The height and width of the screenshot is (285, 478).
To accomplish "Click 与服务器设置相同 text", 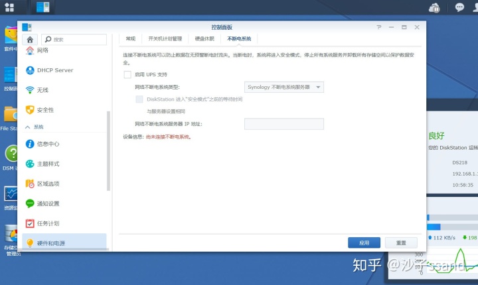I will tap(166, 111).
